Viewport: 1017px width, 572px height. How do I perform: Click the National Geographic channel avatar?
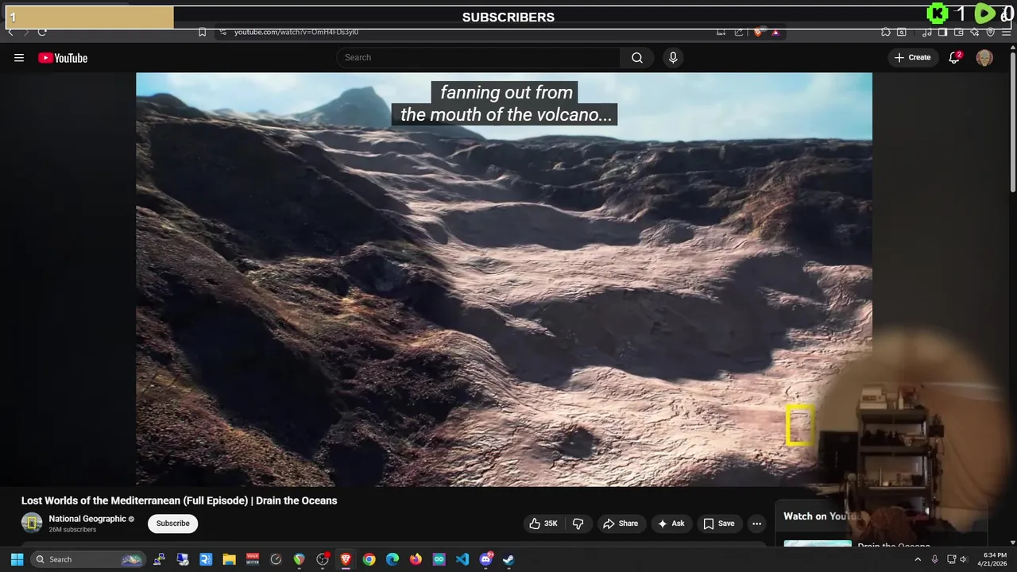point(32,523)
